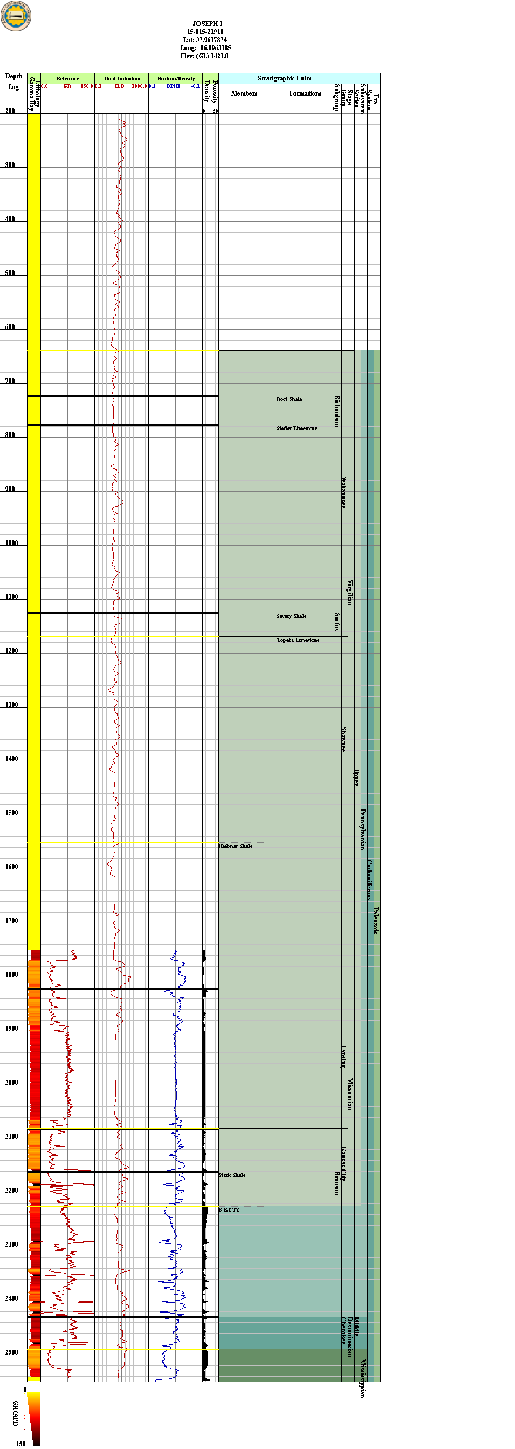Select the B-KCTY member label
Screen dimensions: 515x1449
click(229, 1209)
